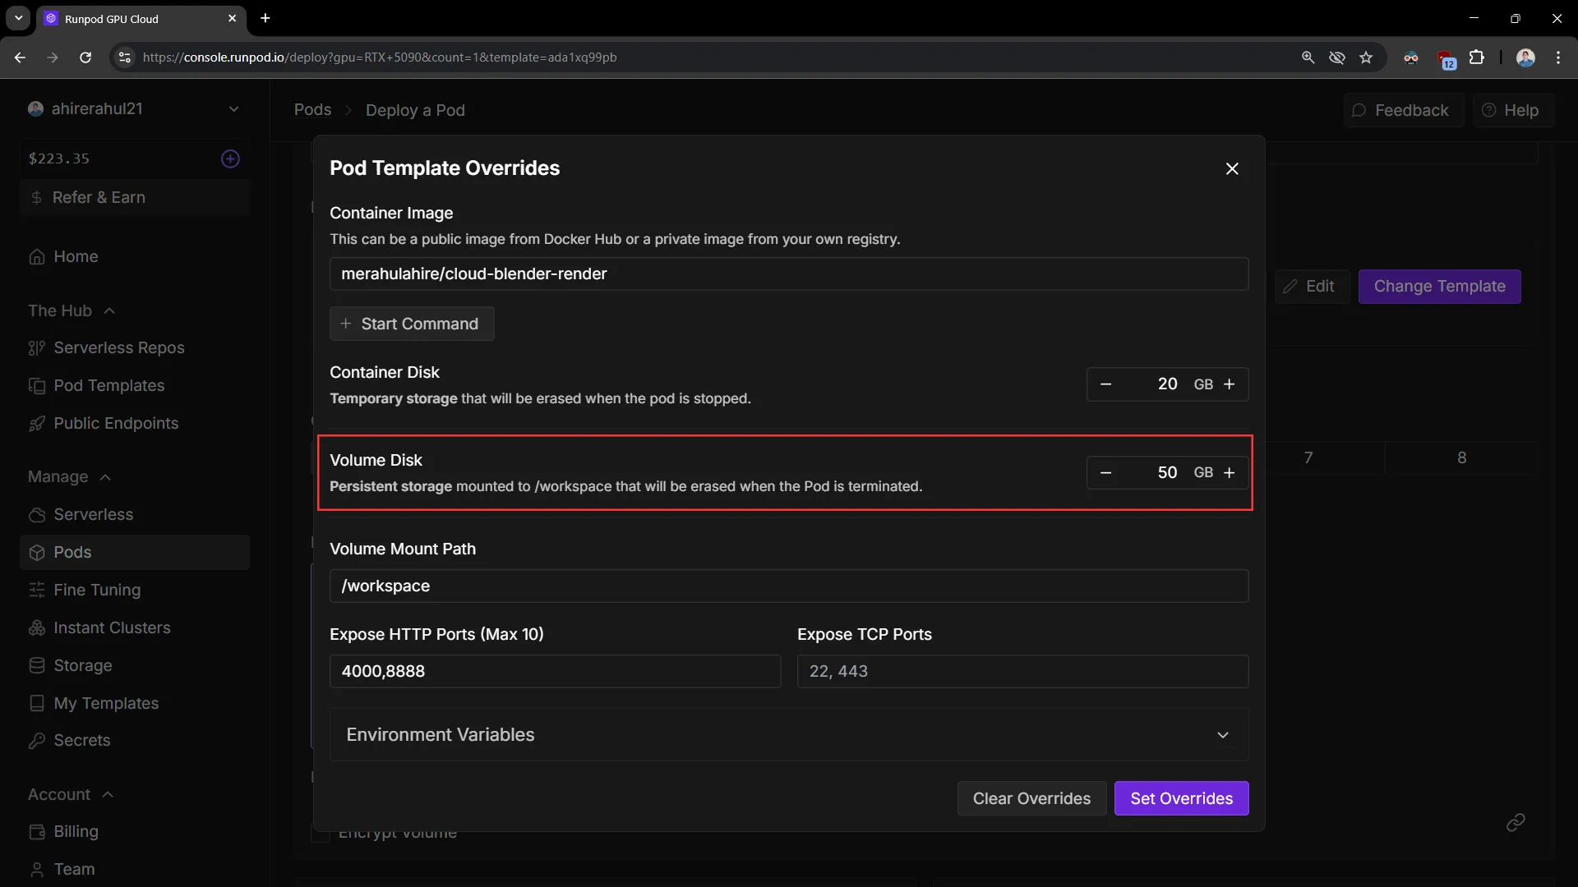Go to Fine Tuning section
The width and height of the screenshot is (1578, 887).
click(x=96, y=590)
